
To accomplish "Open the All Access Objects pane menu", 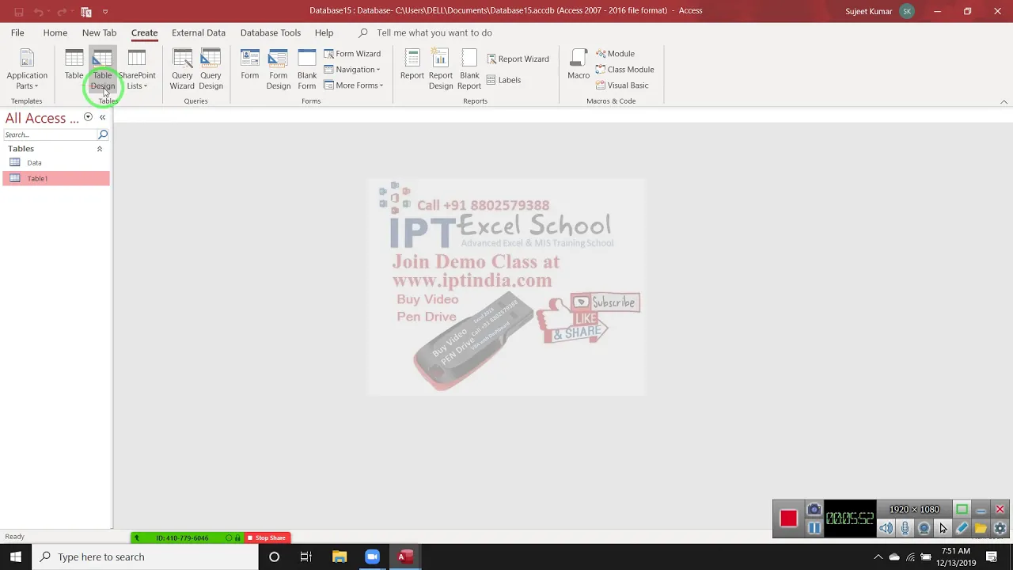I will (x=88, y=117).
